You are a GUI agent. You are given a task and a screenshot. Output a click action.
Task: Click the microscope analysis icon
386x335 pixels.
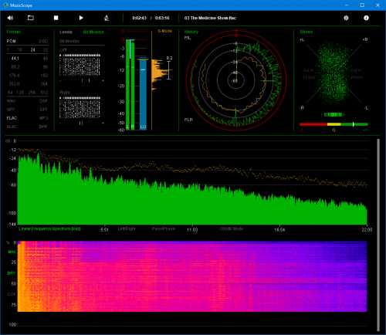click(107, 18)
